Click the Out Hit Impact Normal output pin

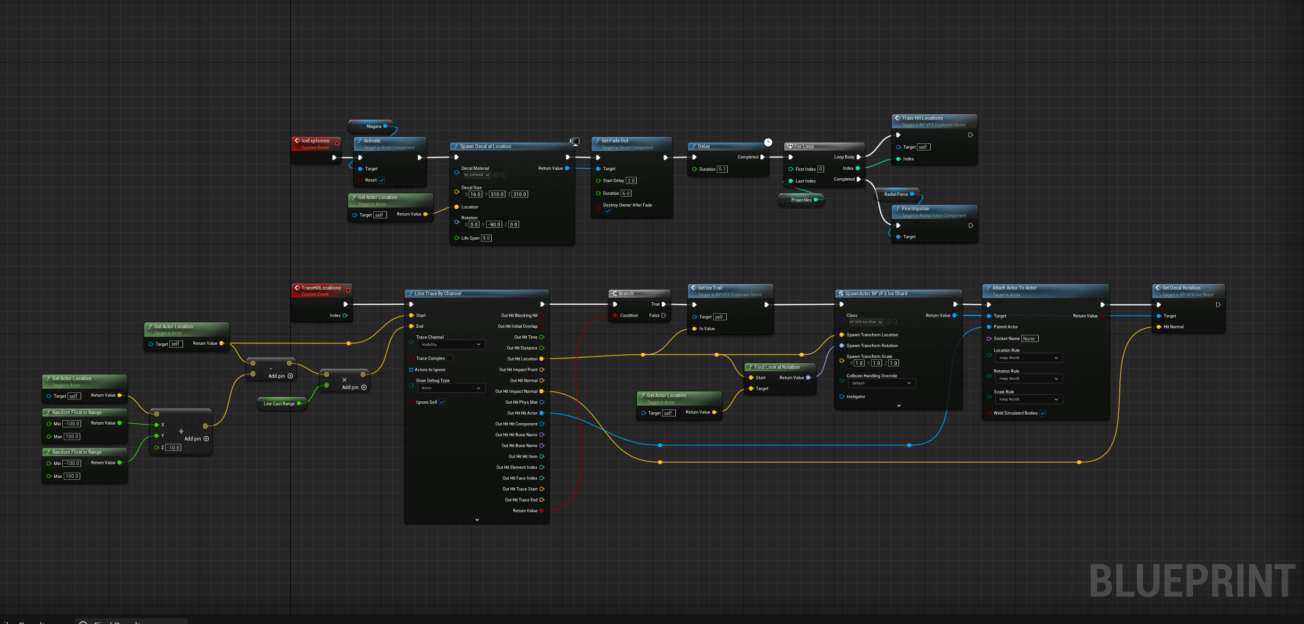click(x=542, y=391)
